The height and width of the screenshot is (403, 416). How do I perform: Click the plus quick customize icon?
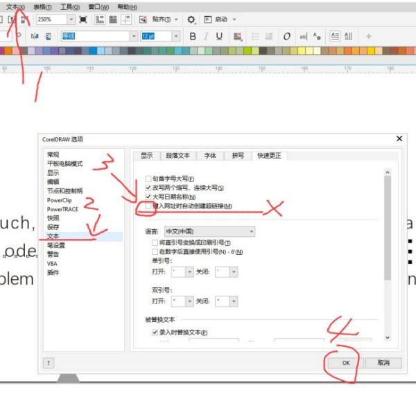click(x=369, y=36)
